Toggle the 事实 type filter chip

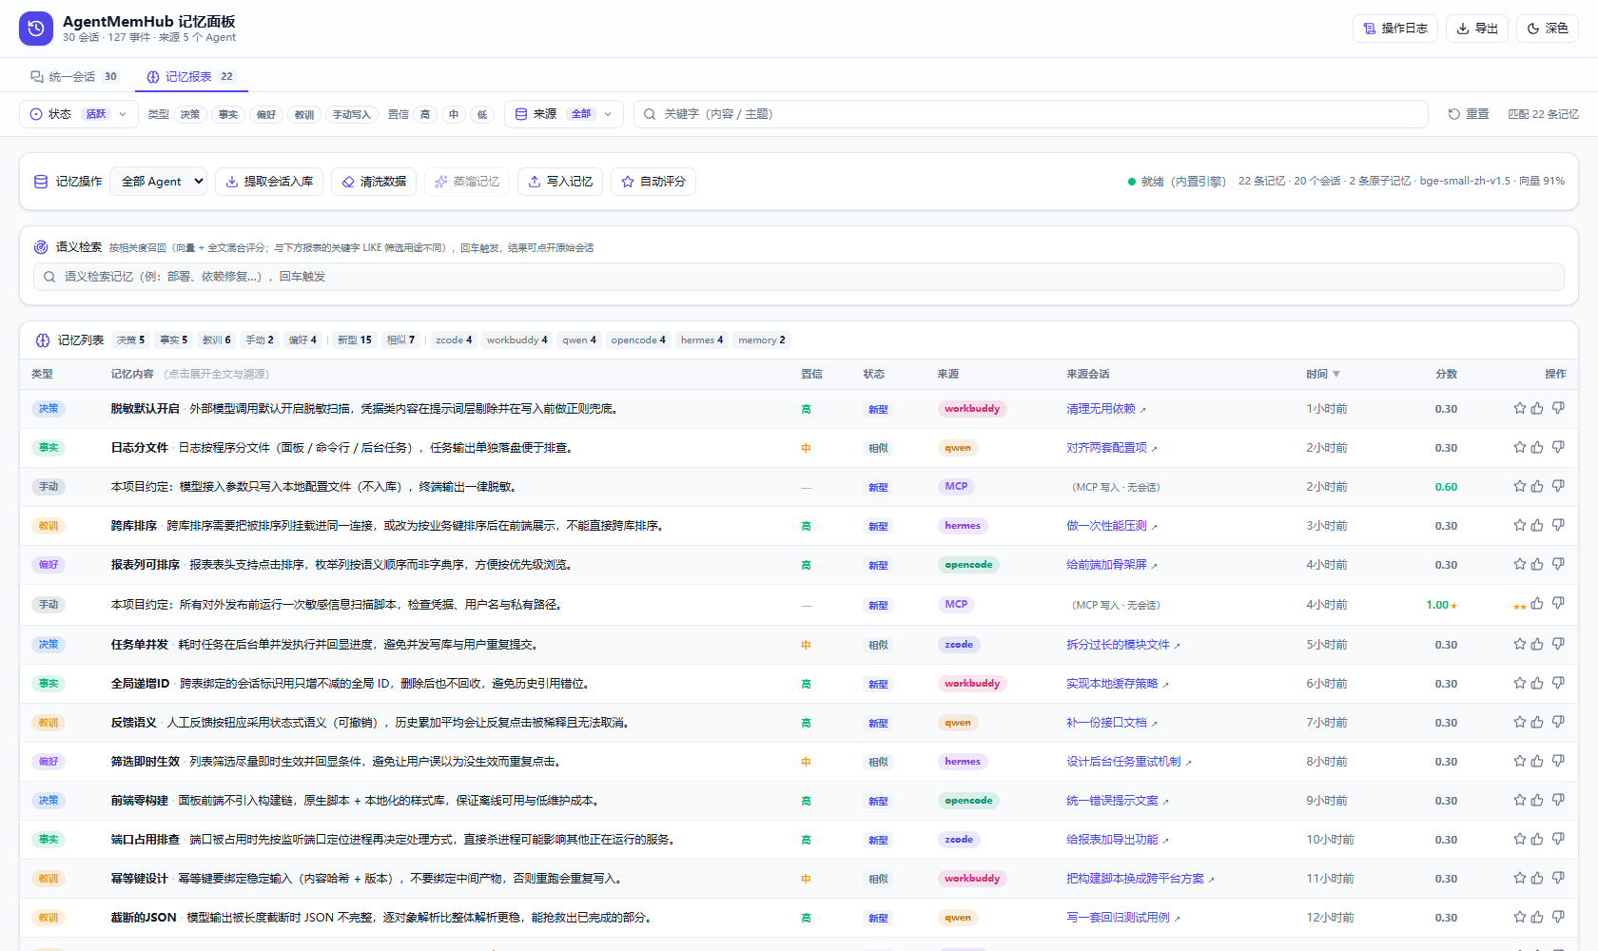tap(228, 114)
